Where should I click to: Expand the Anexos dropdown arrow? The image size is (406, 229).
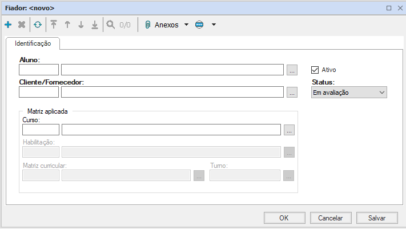[186, 25]
